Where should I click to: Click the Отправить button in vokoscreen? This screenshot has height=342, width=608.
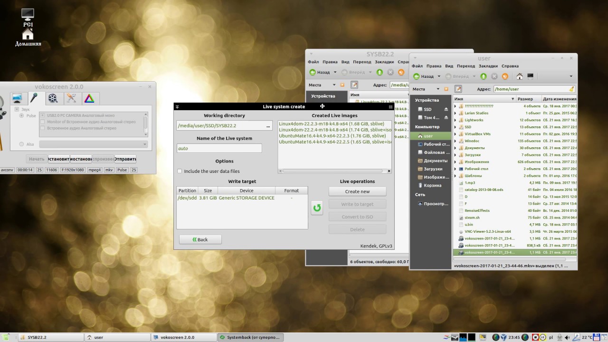[125, 159]
